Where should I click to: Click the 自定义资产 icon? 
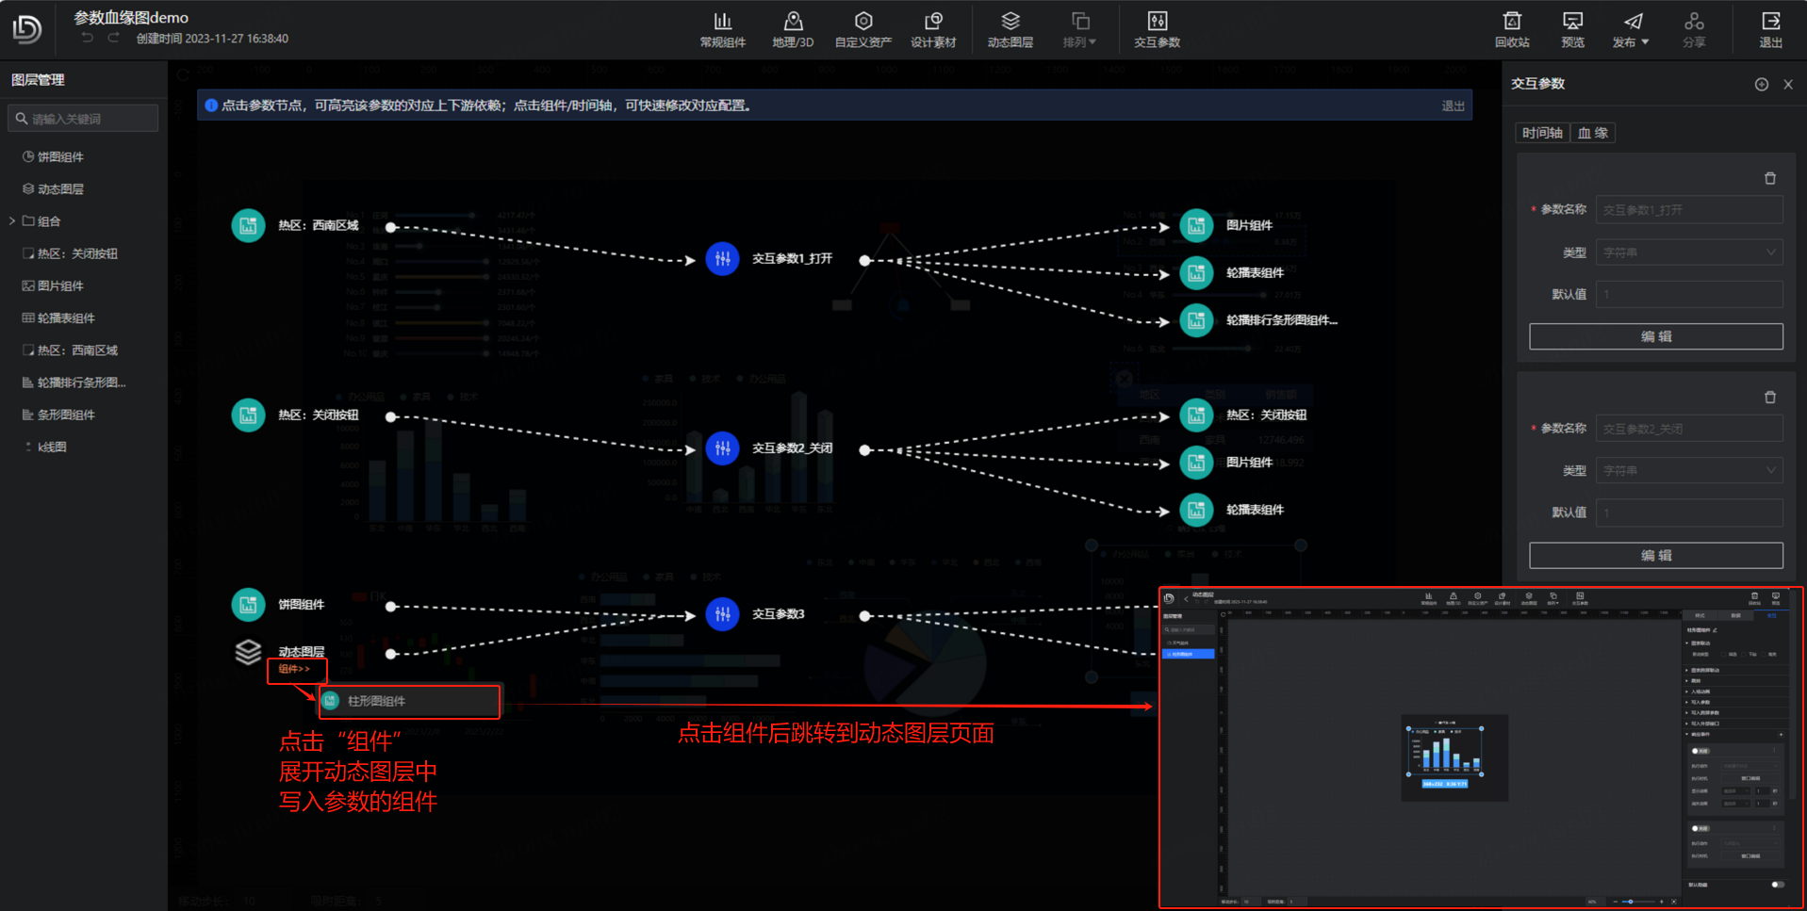[862, 29]
